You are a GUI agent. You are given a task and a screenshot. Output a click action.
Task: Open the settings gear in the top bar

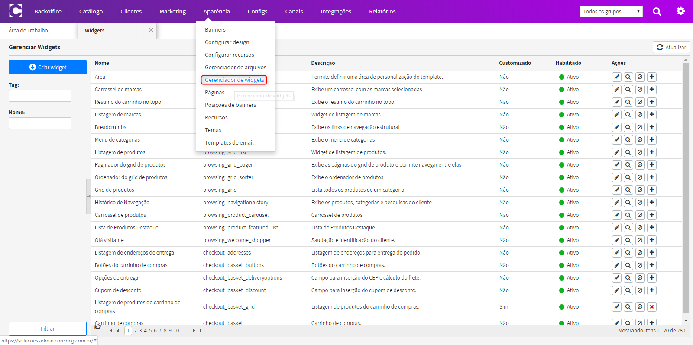pos(680,11)
